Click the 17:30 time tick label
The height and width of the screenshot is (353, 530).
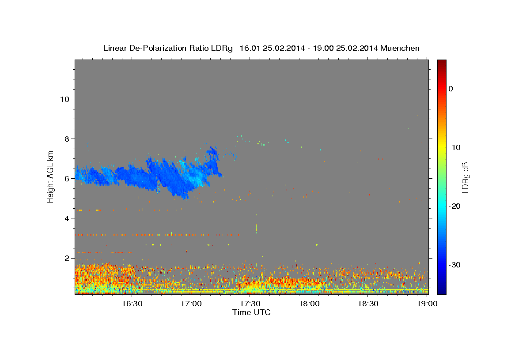[x=250, y=304]
